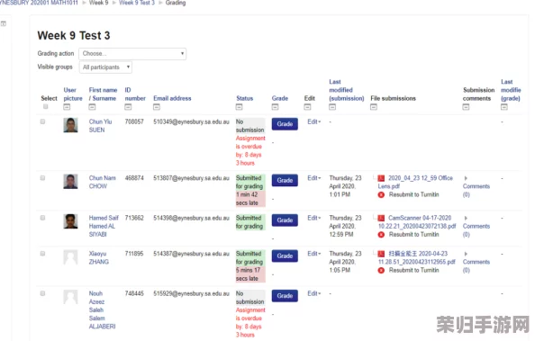Open Chun Yiu SUEN profile link
Image resolution: width=535 pixels, height=341 pixels.
click(x=100, y=126)
